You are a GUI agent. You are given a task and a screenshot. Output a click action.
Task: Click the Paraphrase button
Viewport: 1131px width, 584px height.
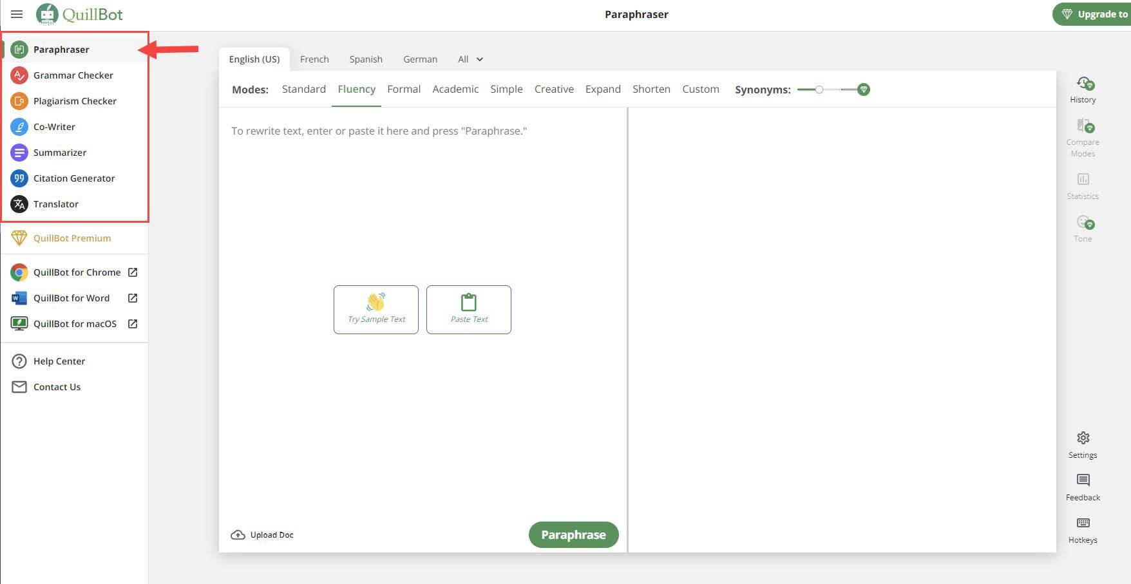pyautogui.click(x=573, y=534)
